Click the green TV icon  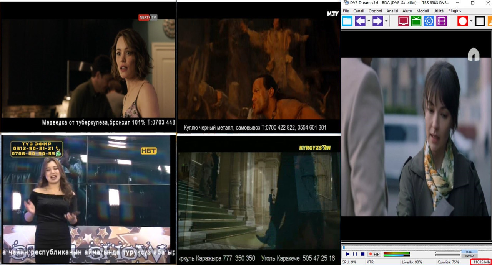tap(416, 21)
